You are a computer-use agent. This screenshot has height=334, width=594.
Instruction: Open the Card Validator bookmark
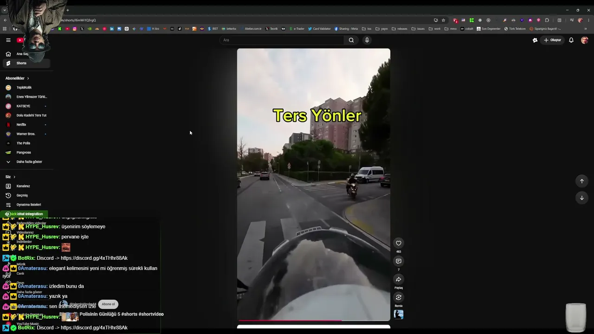coord(319,29)
